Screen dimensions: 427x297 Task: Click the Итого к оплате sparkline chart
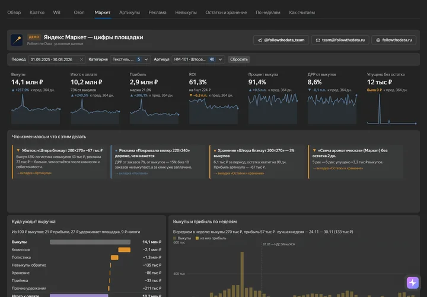pyautogui.click(x=95, y=111)
